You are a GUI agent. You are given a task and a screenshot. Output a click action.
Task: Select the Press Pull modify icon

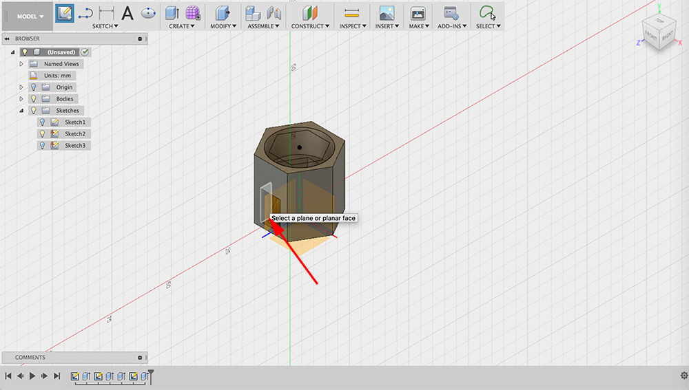coord(223,13)
